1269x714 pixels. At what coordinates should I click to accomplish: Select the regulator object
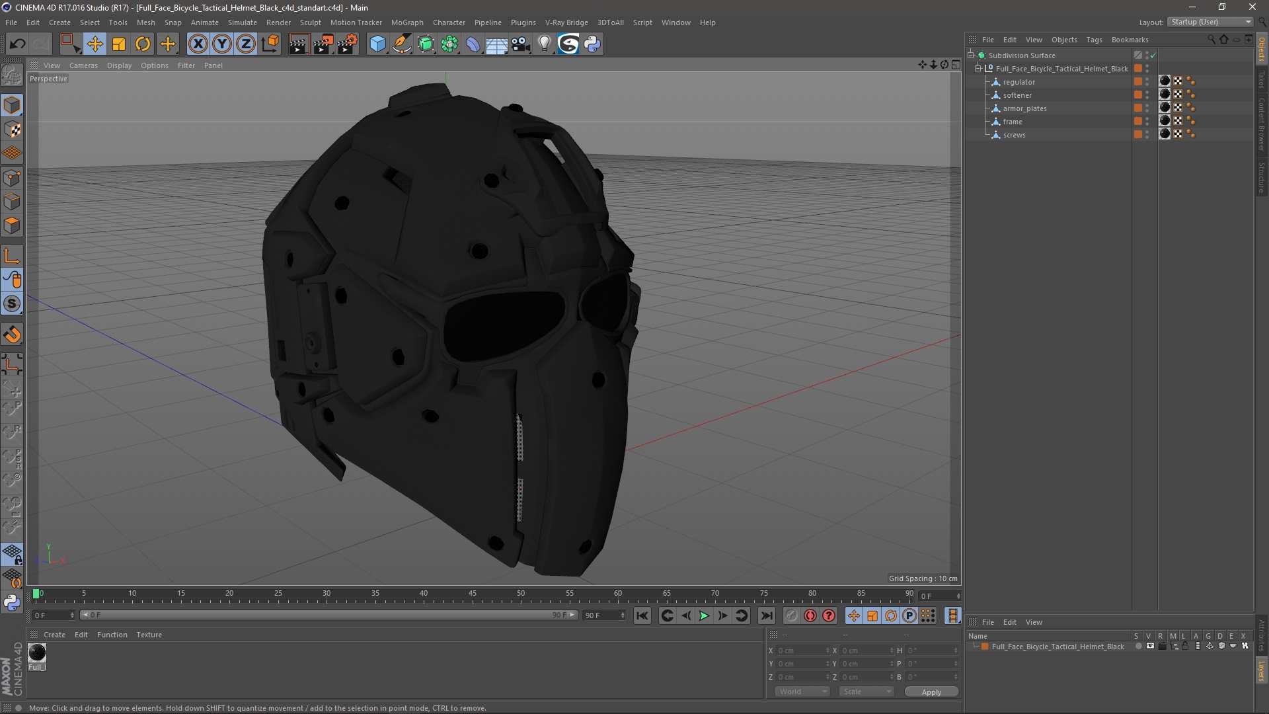tap(1019, 82)
